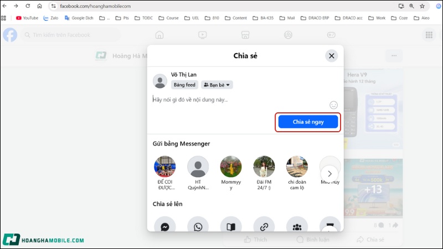Image resolution: width=443 pixels, height=249 pixels.
Task: Open Google Dịch bookmark
Action: click(x=79, y=18)
